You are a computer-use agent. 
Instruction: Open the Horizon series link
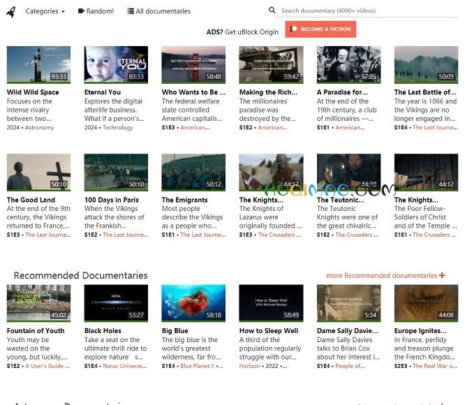(249, 366)
